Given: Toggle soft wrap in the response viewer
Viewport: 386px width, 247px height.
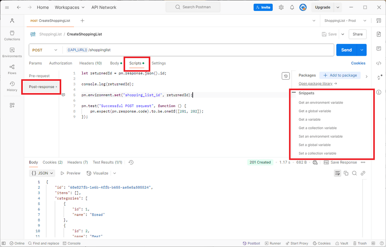Looking at the screenshot, I should [x=337, y=173].
